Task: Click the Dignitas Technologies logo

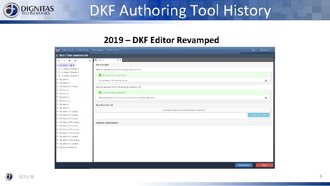Action: point(29,10)
